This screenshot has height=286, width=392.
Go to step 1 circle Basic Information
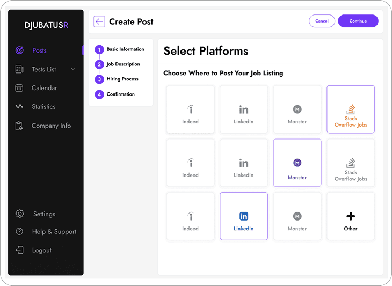click(99, 49)
